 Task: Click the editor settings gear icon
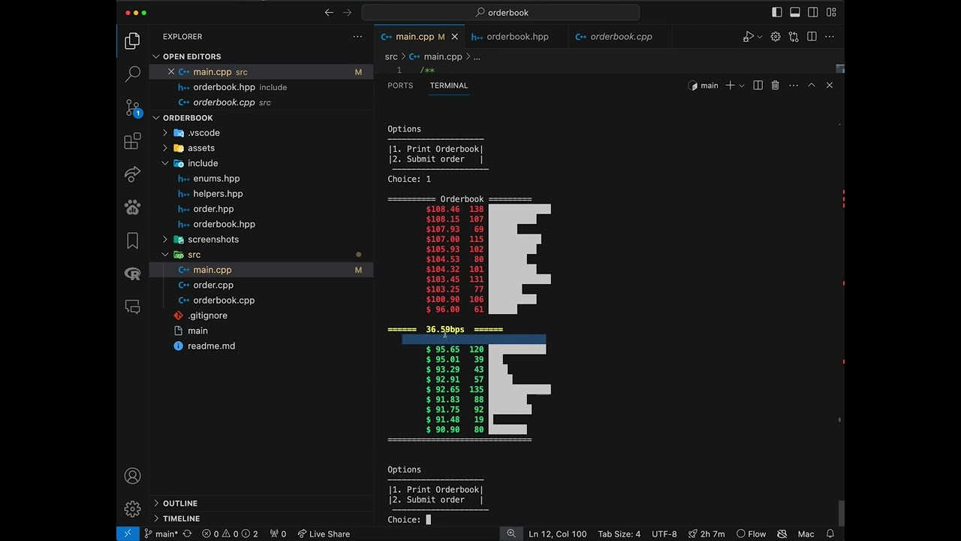[776, 36]
